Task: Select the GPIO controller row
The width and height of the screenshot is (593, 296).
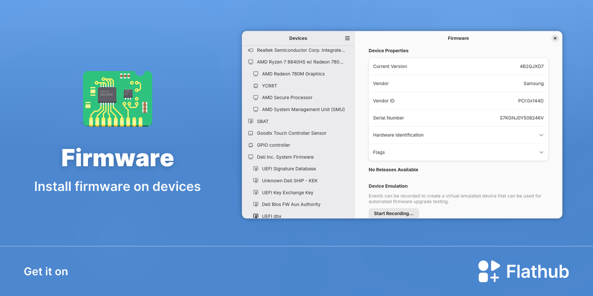Action: [x=298, y=145]
